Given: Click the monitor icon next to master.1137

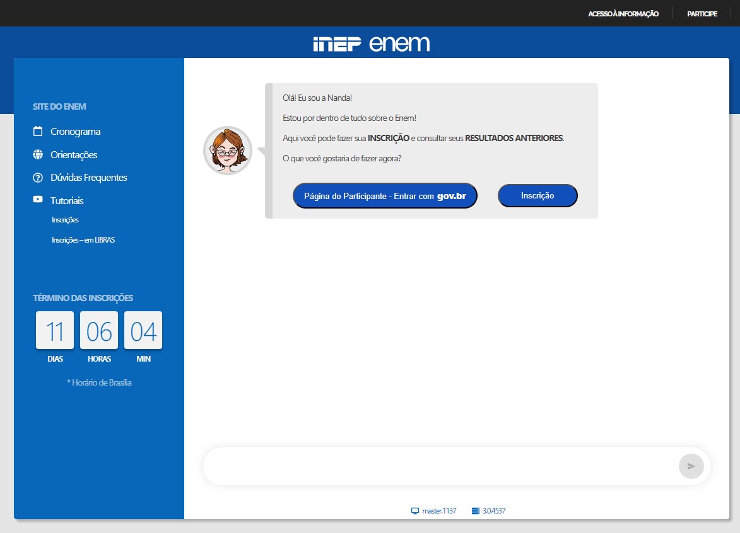Looking at the screenshot, I should point(414,511).
